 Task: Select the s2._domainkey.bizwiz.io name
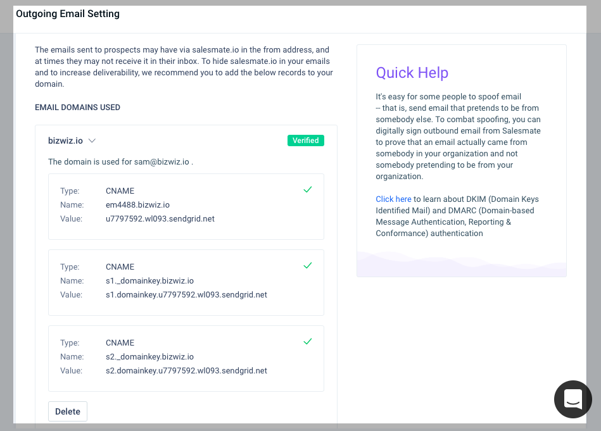149,356
